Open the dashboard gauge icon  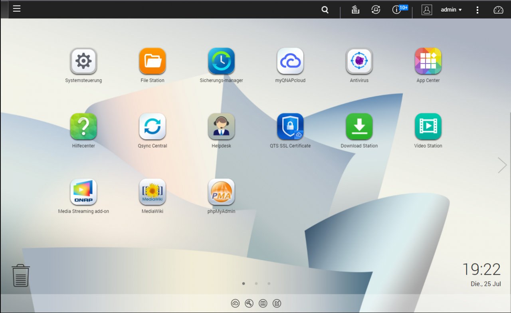499,10
